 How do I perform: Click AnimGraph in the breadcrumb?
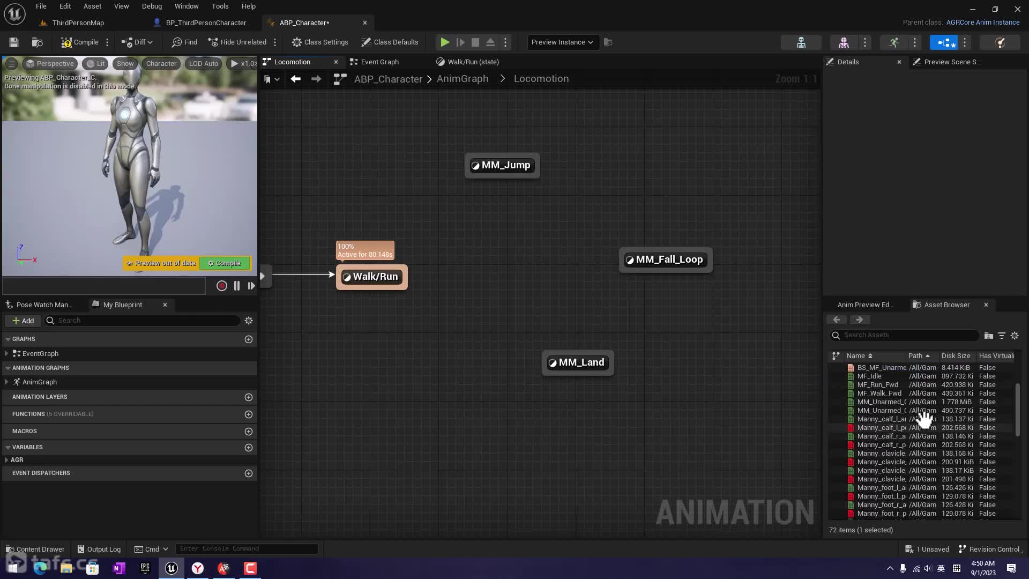click(463, 79)
